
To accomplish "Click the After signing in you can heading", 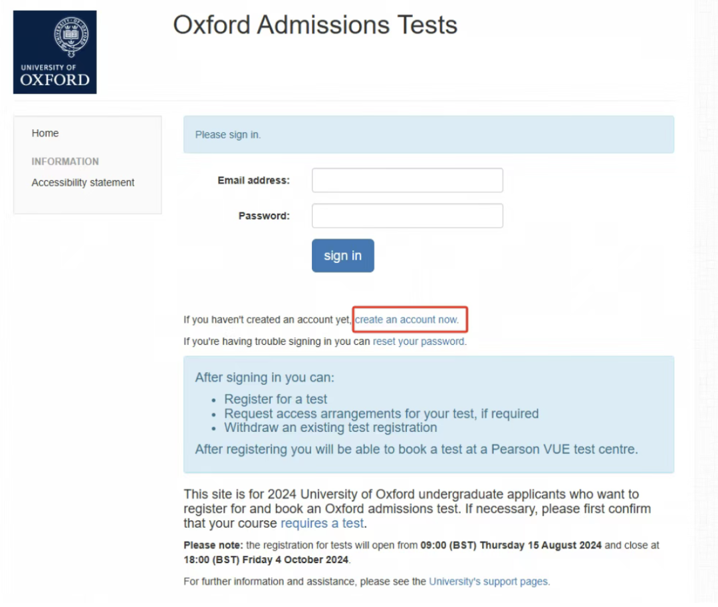I will pyautogui.click(x=265, y=377).
